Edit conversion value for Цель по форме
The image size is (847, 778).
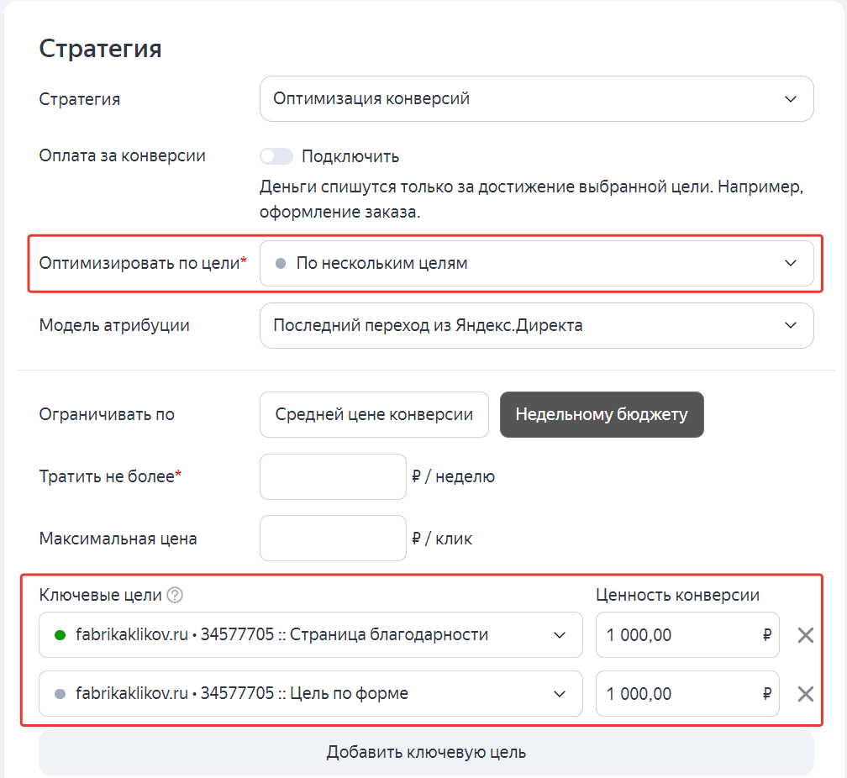[676, 694]
